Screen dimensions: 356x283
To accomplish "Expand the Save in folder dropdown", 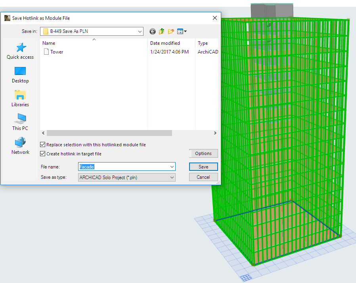I will 140,31.
